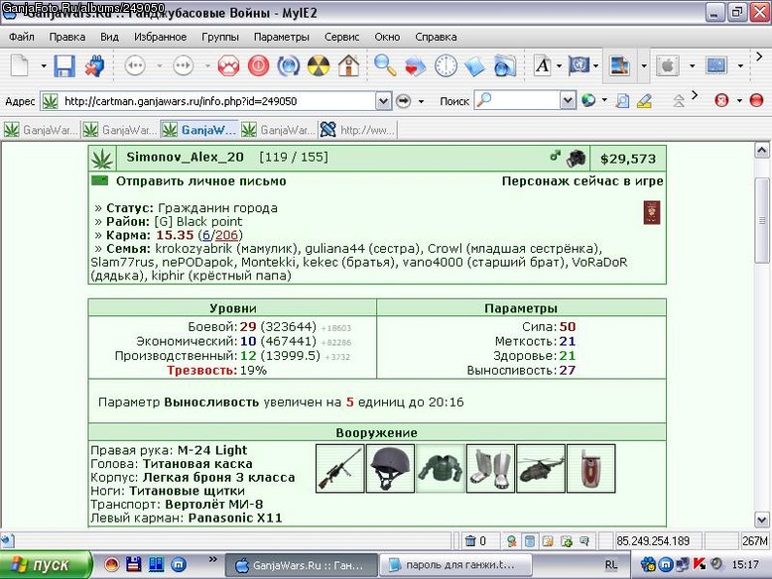Expand the back button history dropdown
The width and height of the screenshot is (772, 579).
159,65
